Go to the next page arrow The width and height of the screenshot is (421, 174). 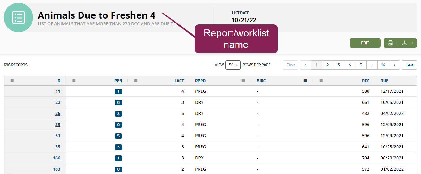click(x=394, y=65)
